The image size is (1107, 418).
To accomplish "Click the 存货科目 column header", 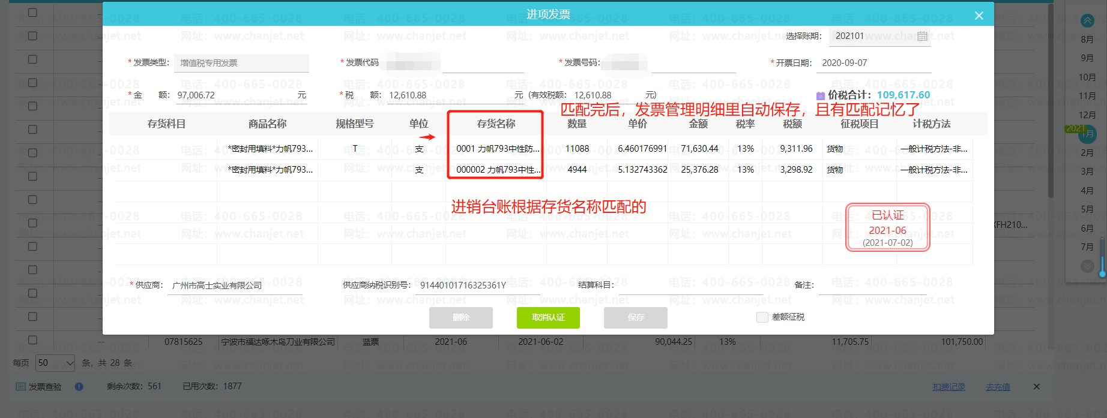I will [166, 124].
